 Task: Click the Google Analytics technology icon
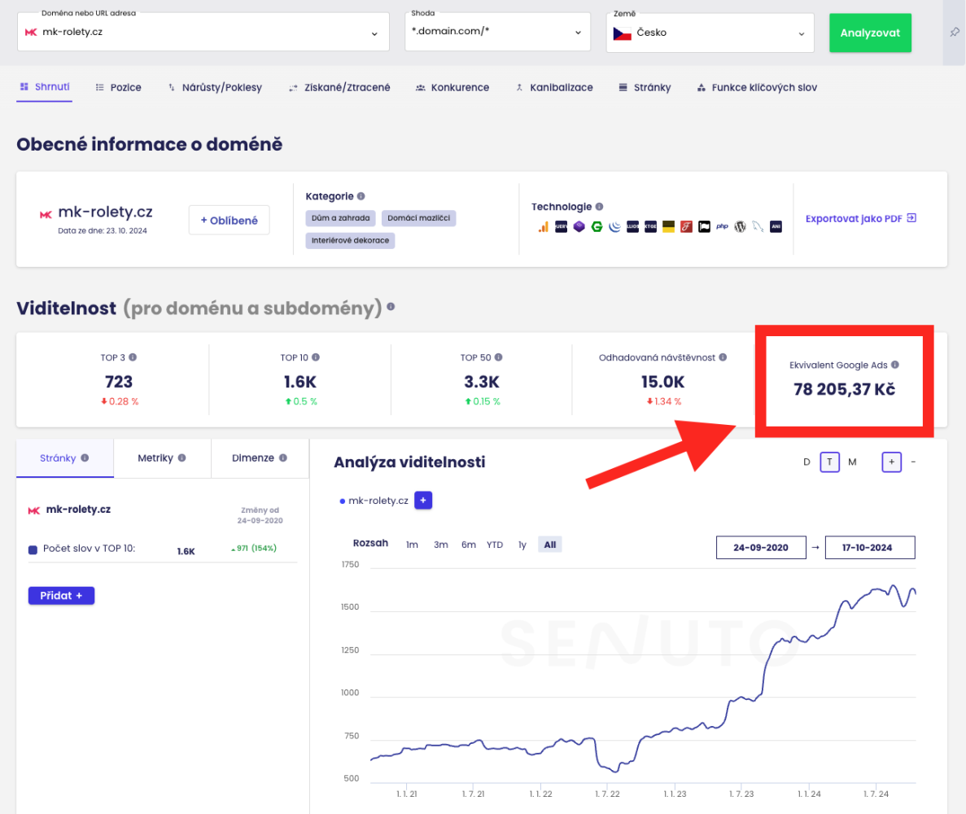(543, 227)
